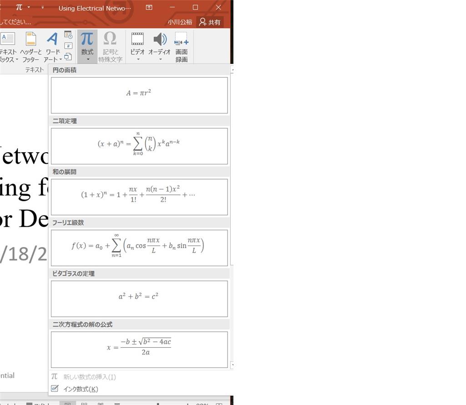This screenshot has width=466, height=405.
Task: Click the pi equation icon in quick access toolbar
Action: pos(19,7)
